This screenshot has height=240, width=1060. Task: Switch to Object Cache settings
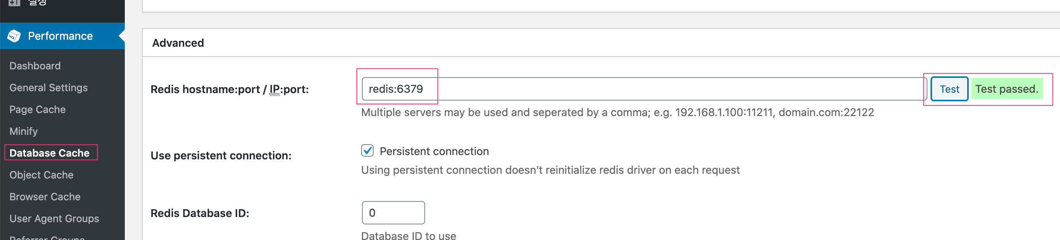pos(41,175)
